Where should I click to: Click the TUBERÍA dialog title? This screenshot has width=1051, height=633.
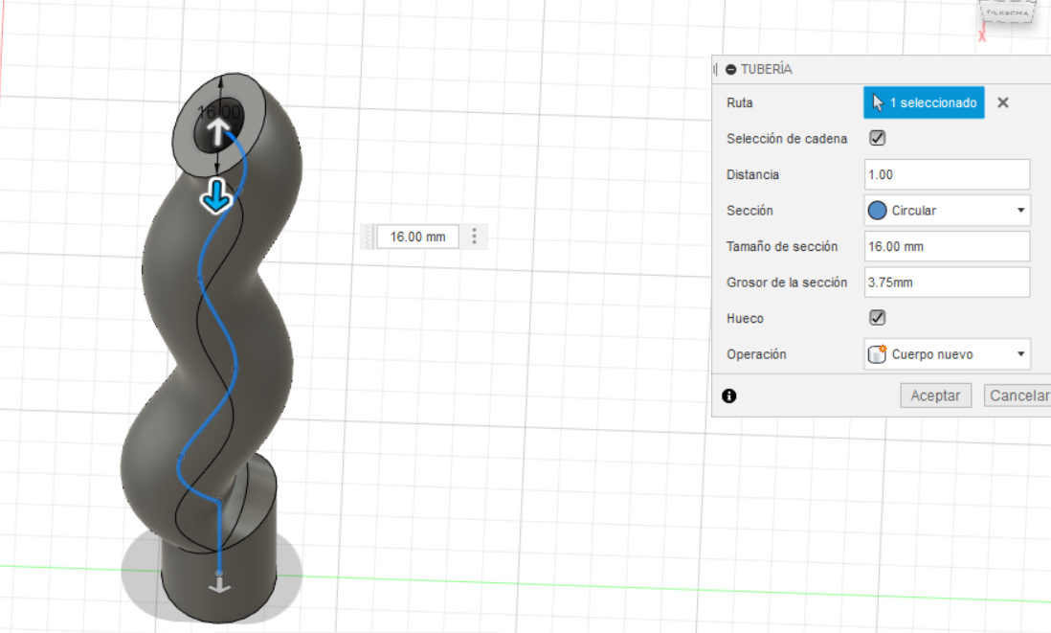coord(766,69)
